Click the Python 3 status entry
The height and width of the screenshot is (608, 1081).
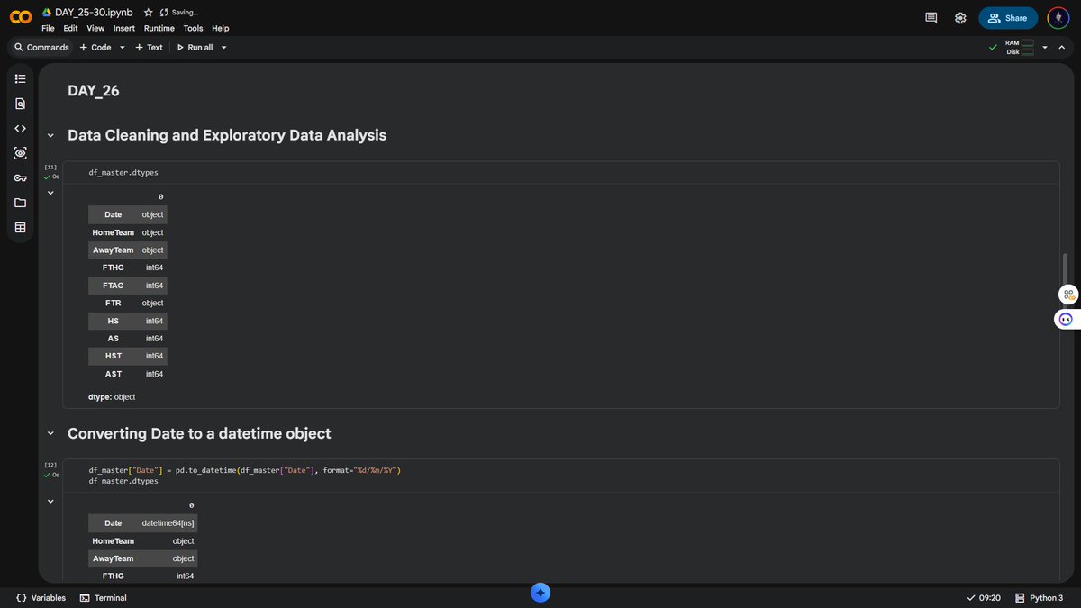pos(1039,597)
